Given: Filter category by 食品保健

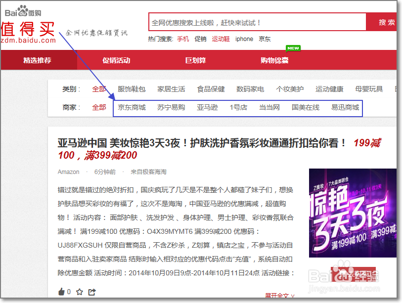Looking at the screenshot, I should tap(211, 89).
